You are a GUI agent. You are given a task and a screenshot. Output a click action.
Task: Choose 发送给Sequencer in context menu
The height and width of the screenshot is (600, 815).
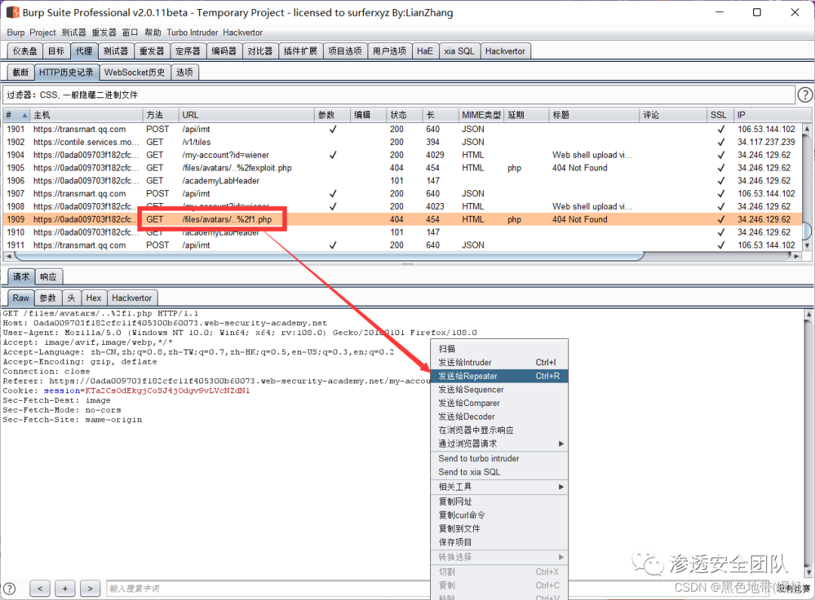tap(500, 389)
